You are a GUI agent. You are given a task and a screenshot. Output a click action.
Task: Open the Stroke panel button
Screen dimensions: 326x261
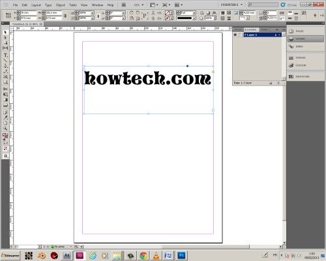305,58
